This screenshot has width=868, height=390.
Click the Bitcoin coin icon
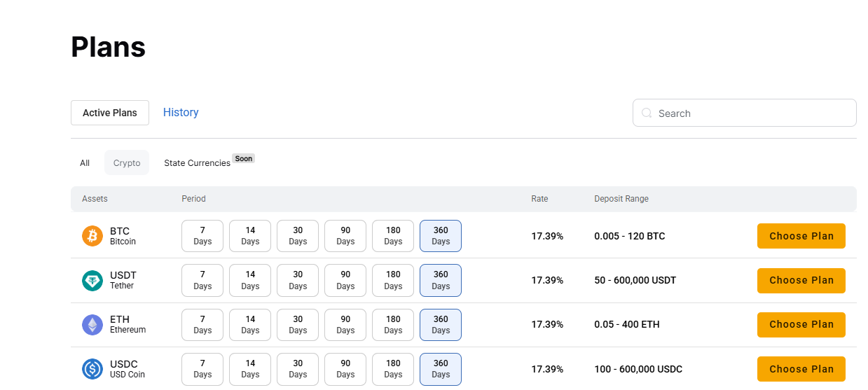pos(92,236)
